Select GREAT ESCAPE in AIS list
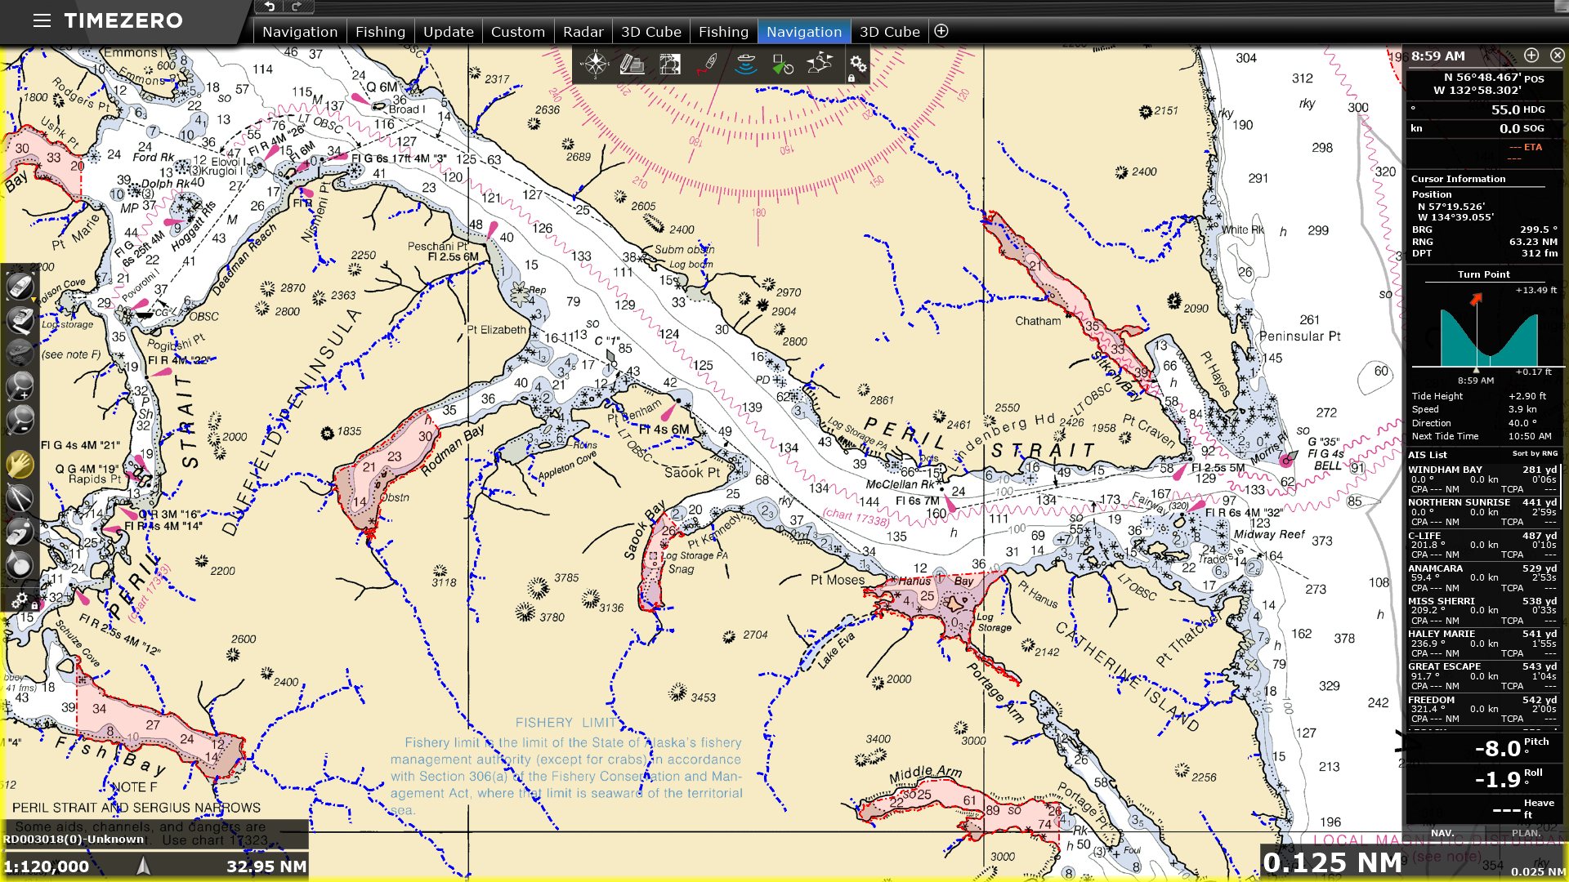Image resolution: width=1569 pixels, height=882 pixels. point(1482,676)
